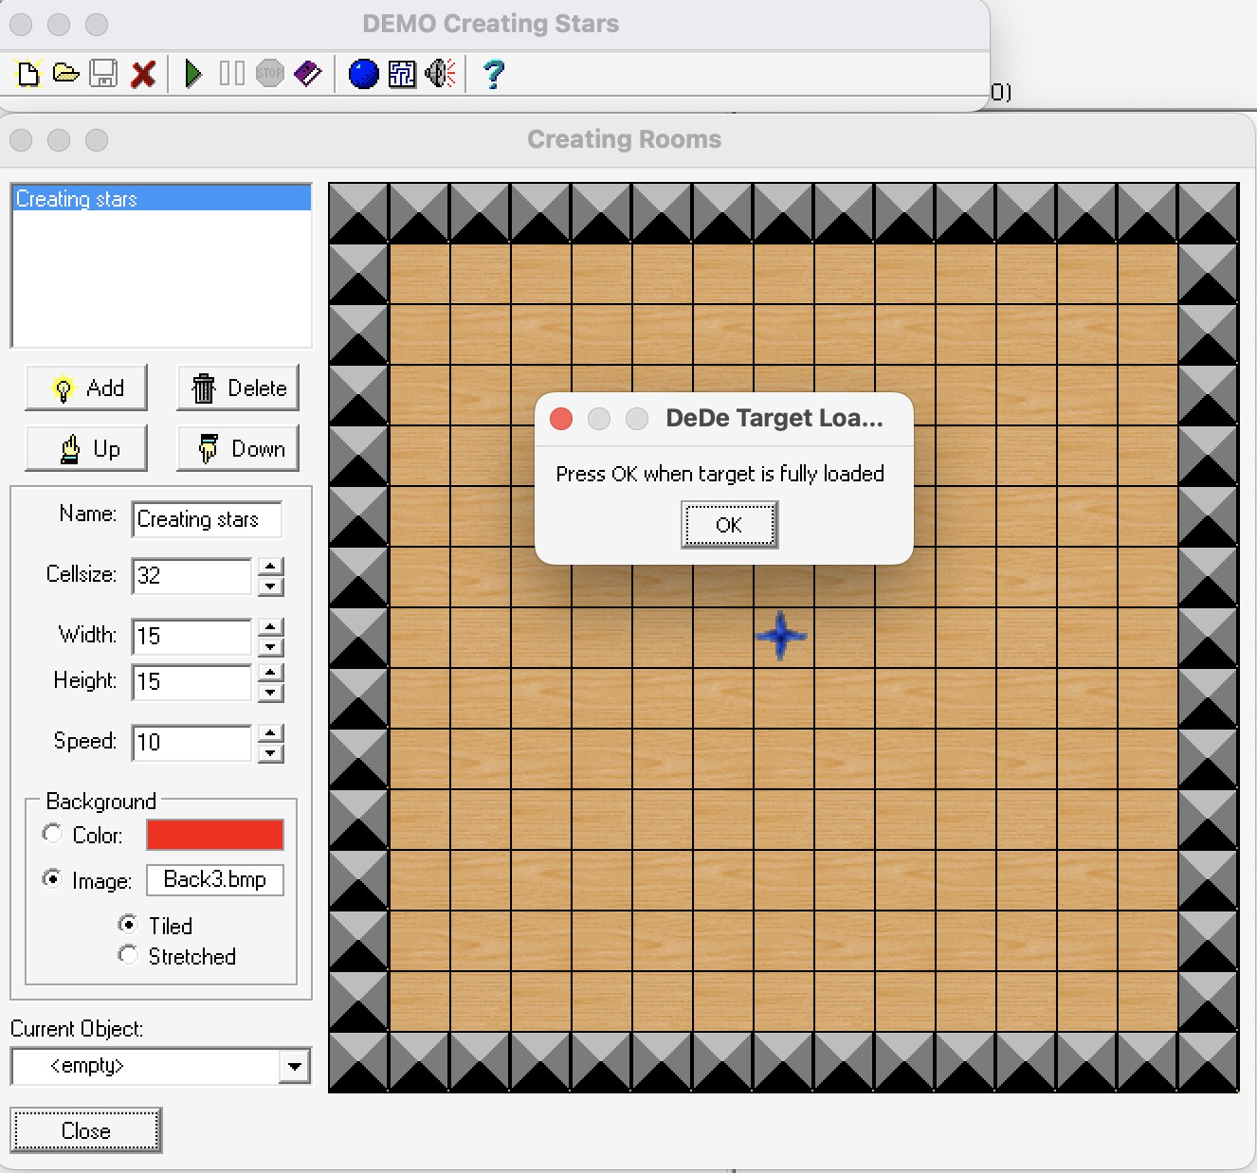
Task: Decrease Width with the down arrow
Action: tap(271, 646)
